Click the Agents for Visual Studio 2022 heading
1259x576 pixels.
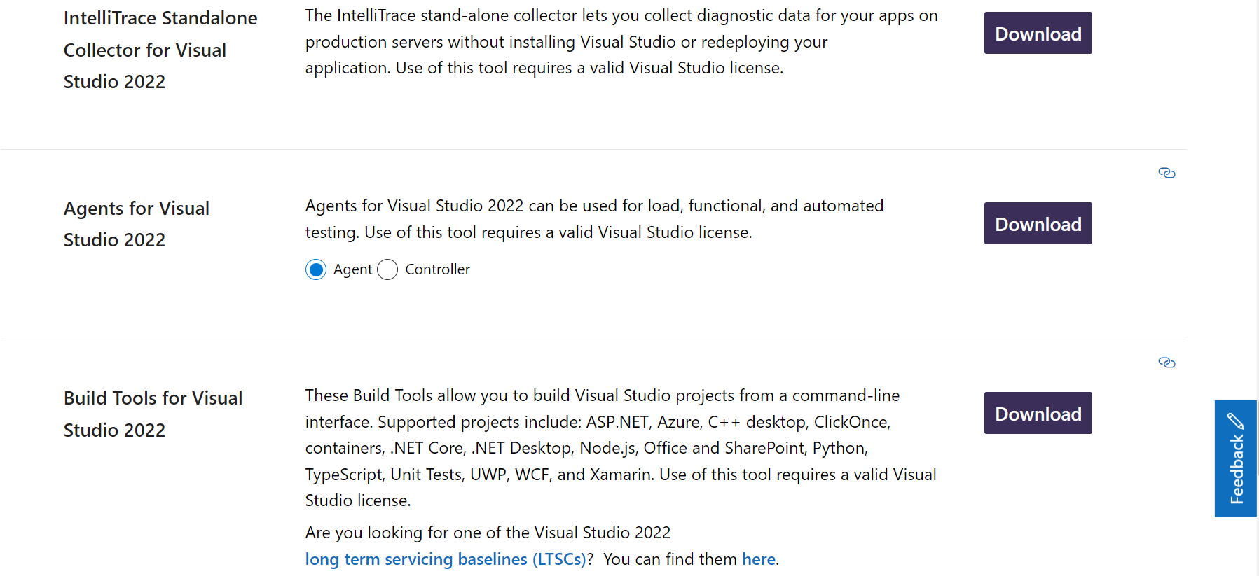[x=137, y=224]
